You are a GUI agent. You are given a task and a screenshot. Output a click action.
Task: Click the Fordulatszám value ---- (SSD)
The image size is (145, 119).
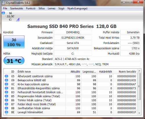coord(130,43)
